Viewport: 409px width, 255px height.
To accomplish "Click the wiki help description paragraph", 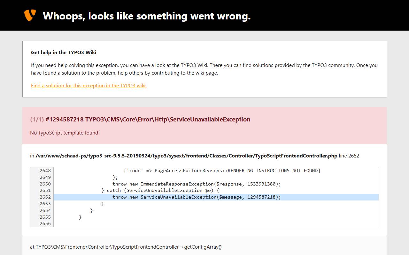I will [x=204, y=69].
